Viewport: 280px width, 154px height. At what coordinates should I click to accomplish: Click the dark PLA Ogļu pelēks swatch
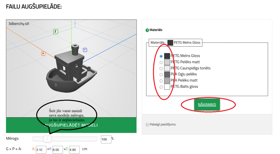[167, 75]
